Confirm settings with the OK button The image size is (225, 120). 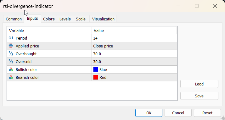[x=149, y=113]
